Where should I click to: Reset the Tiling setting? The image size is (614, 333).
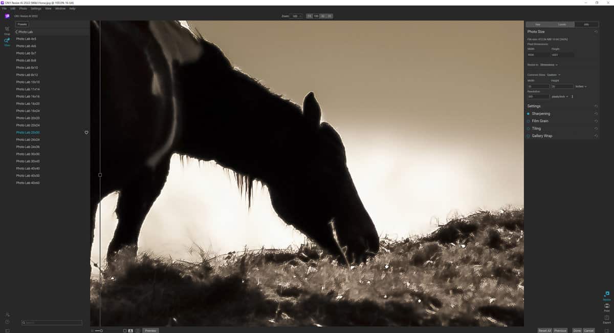(x=596, y=129)
